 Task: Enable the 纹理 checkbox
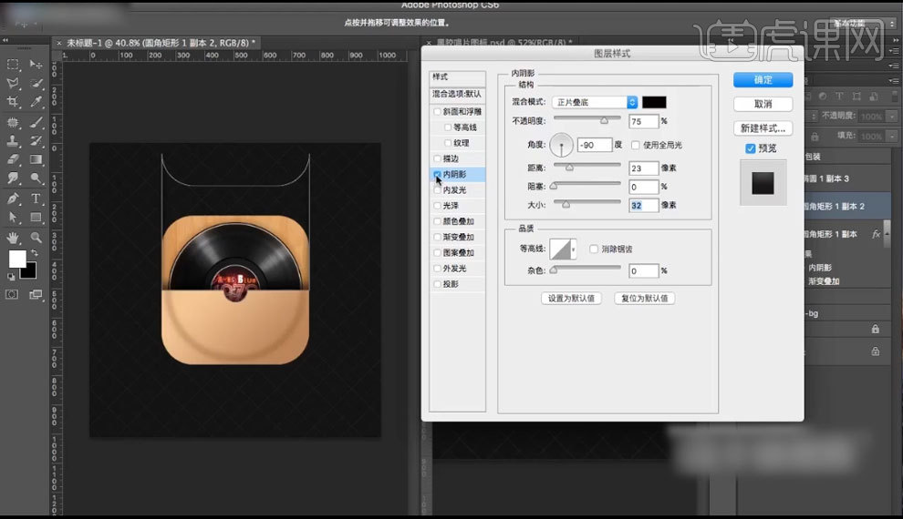coord(448,143)
